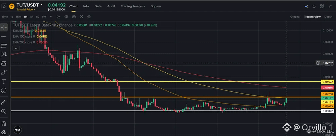336x136 pixels.
Task: Click the TradingView logo badge
Action: (18, 130)
